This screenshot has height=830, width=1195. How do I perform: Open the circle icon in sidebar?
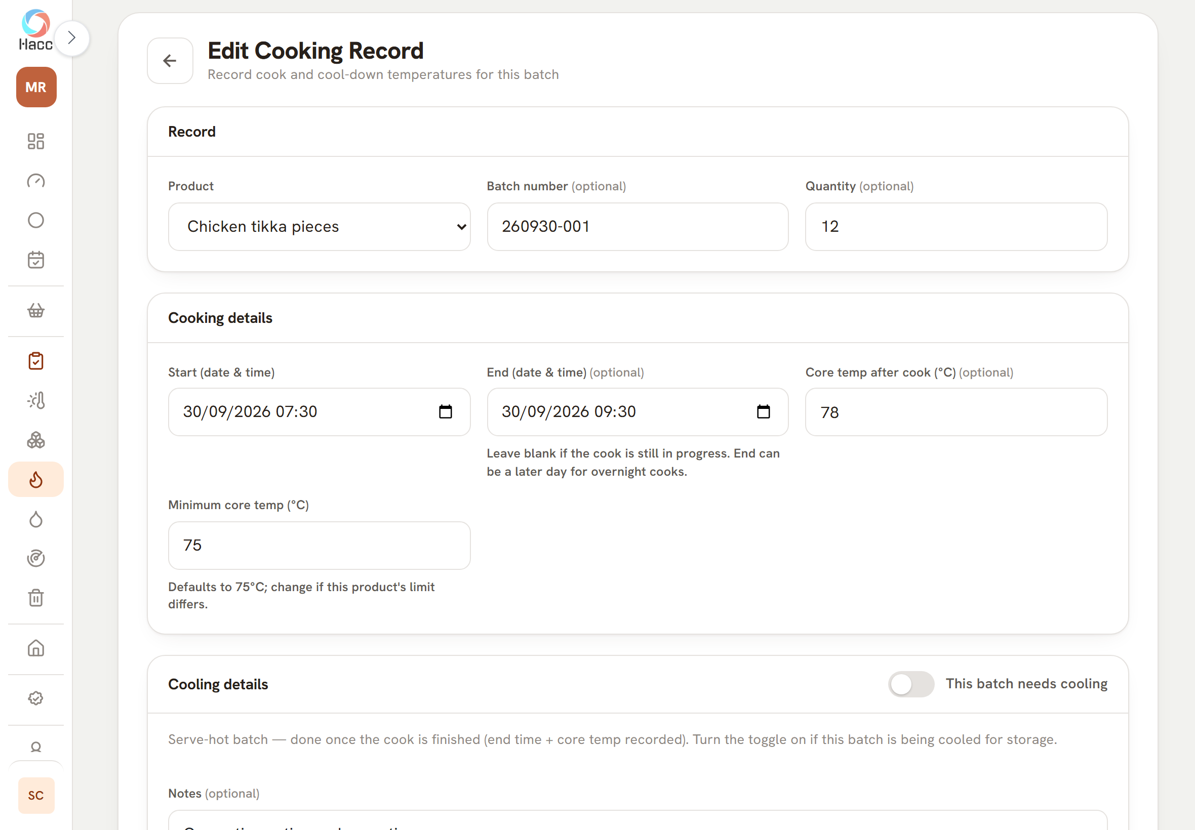coord(36,221)
